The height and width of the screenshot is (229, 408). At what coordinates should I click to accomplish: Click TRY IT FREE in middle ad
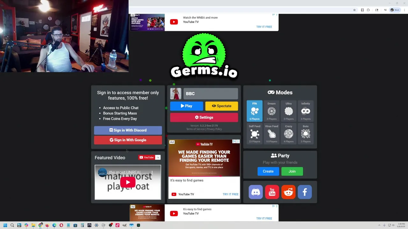tap(230, 194)
